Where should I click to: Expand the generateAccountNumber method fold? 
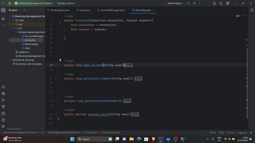tap(56, 101)
